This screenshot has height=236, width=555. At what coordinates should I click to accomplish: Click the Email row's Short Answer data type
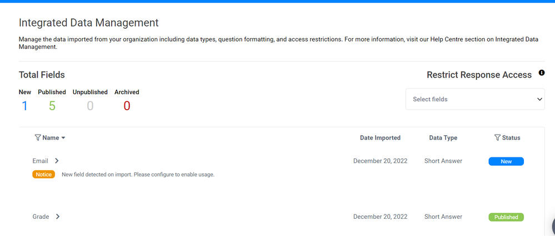coord(443,161)
